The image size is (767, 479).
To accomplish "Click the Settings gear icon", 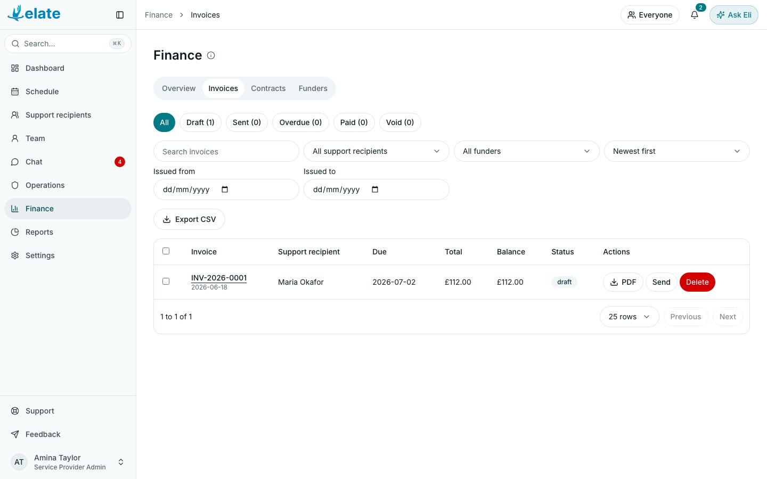I will (15, 255).
